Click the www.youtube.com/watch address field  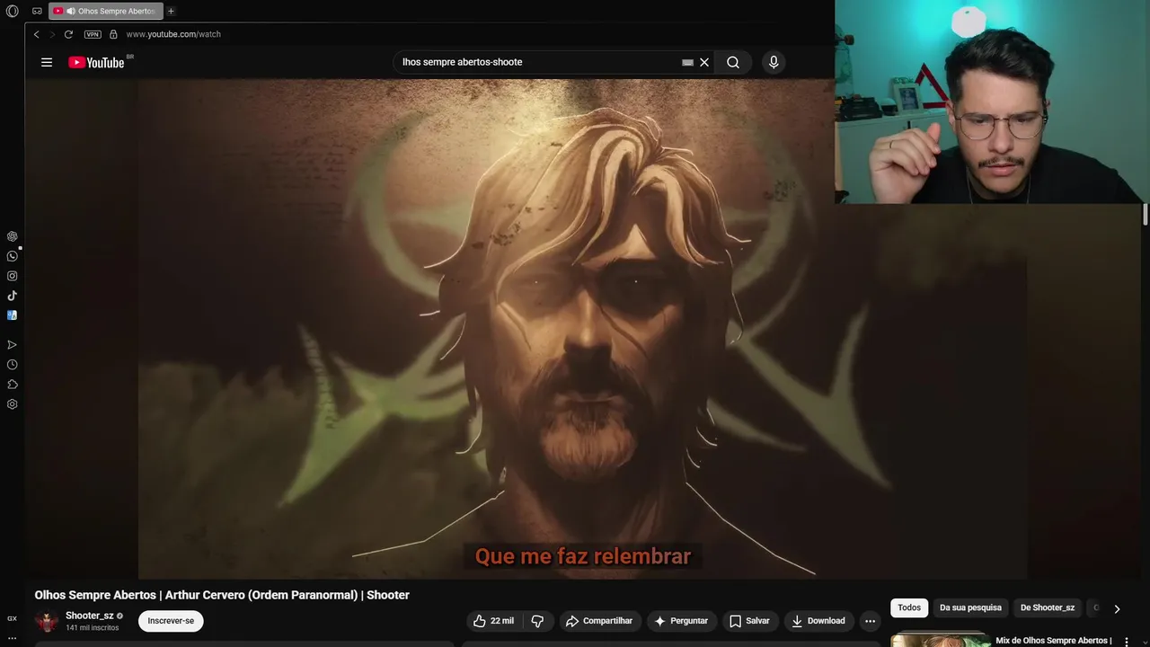[x=173, y=34]
